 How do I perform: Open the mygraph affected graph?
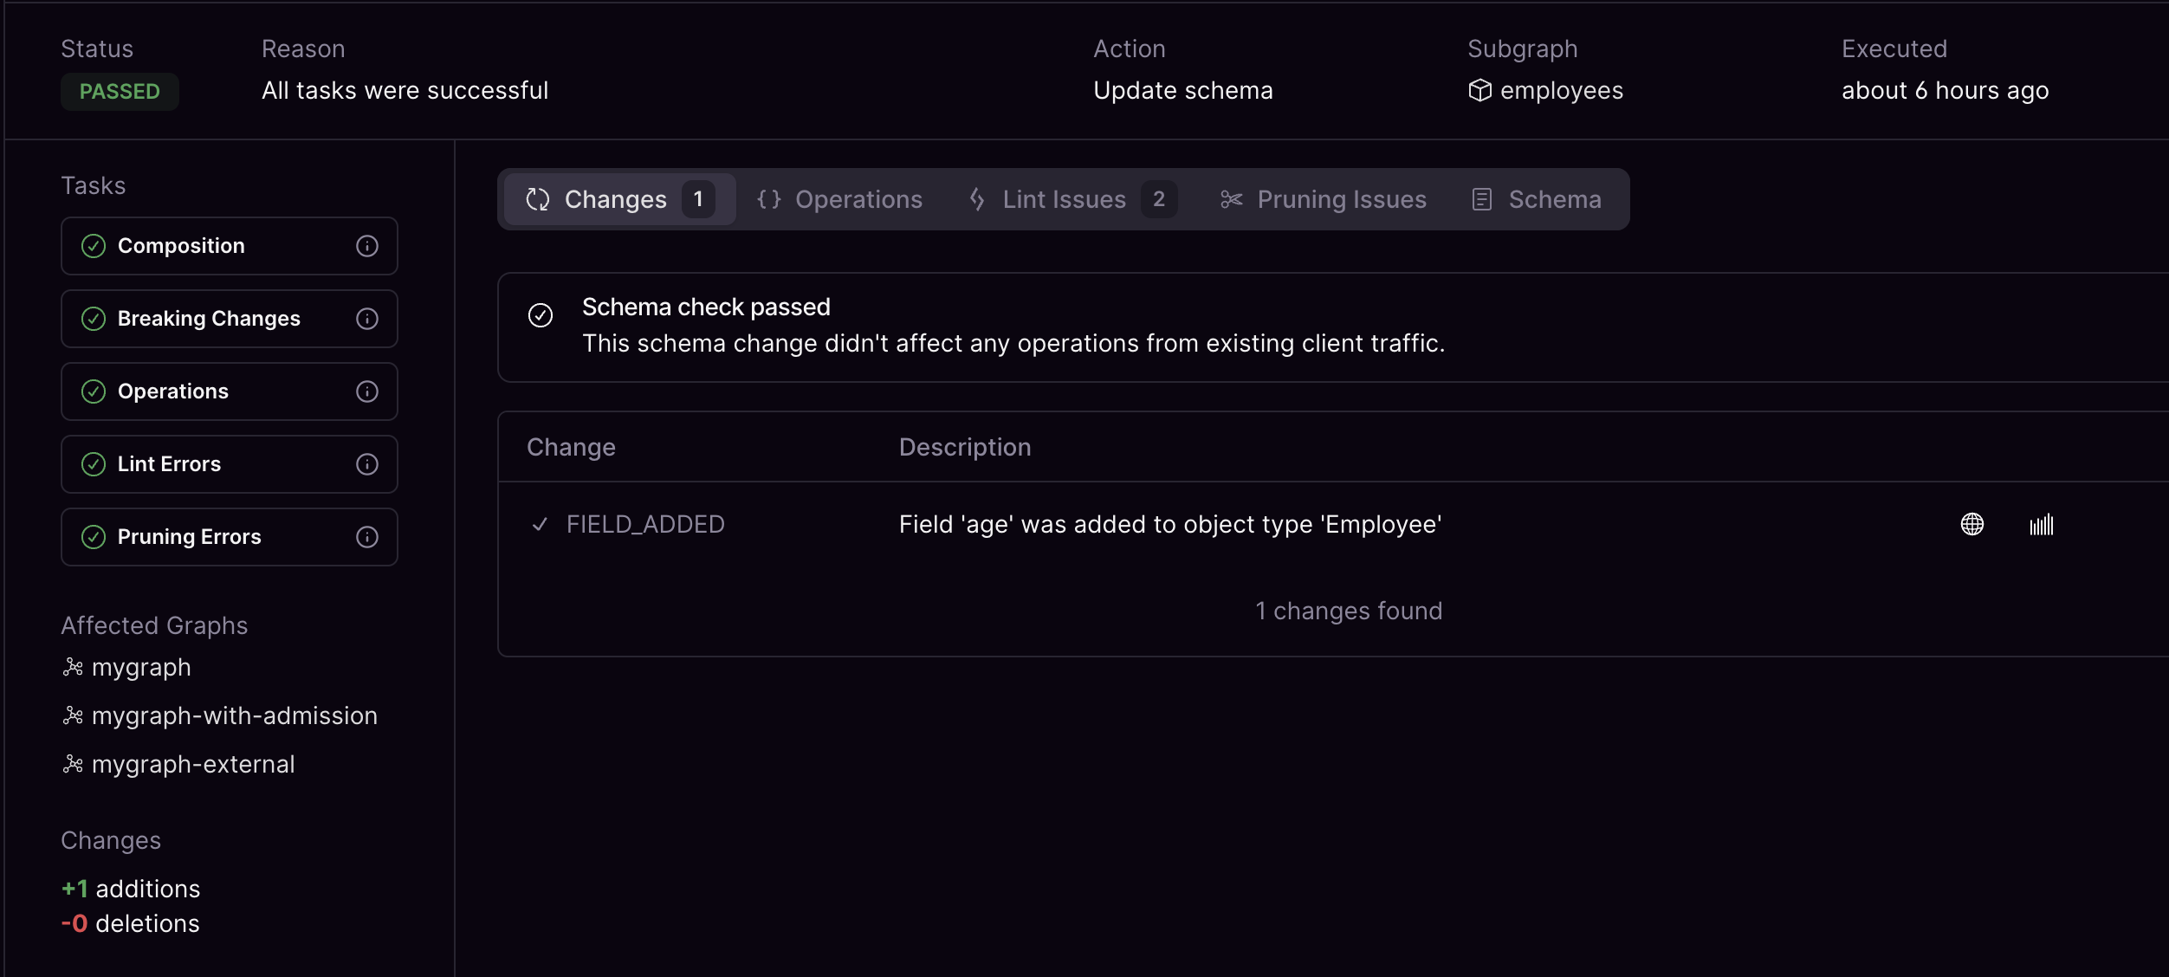click(x=142, y=667)
